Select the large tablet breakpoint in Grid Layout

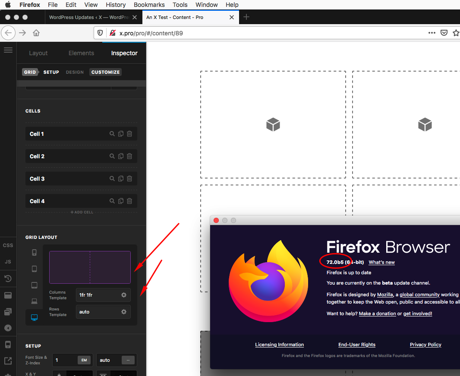(x=35, y=285)
